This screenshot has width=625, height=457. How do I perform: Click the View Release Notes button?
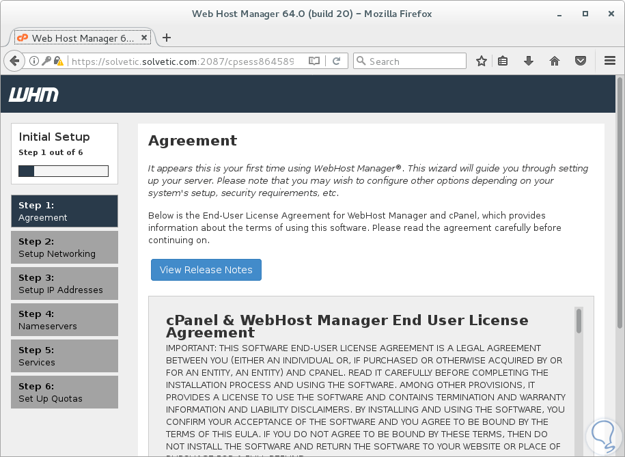click(x=206, y=270)
